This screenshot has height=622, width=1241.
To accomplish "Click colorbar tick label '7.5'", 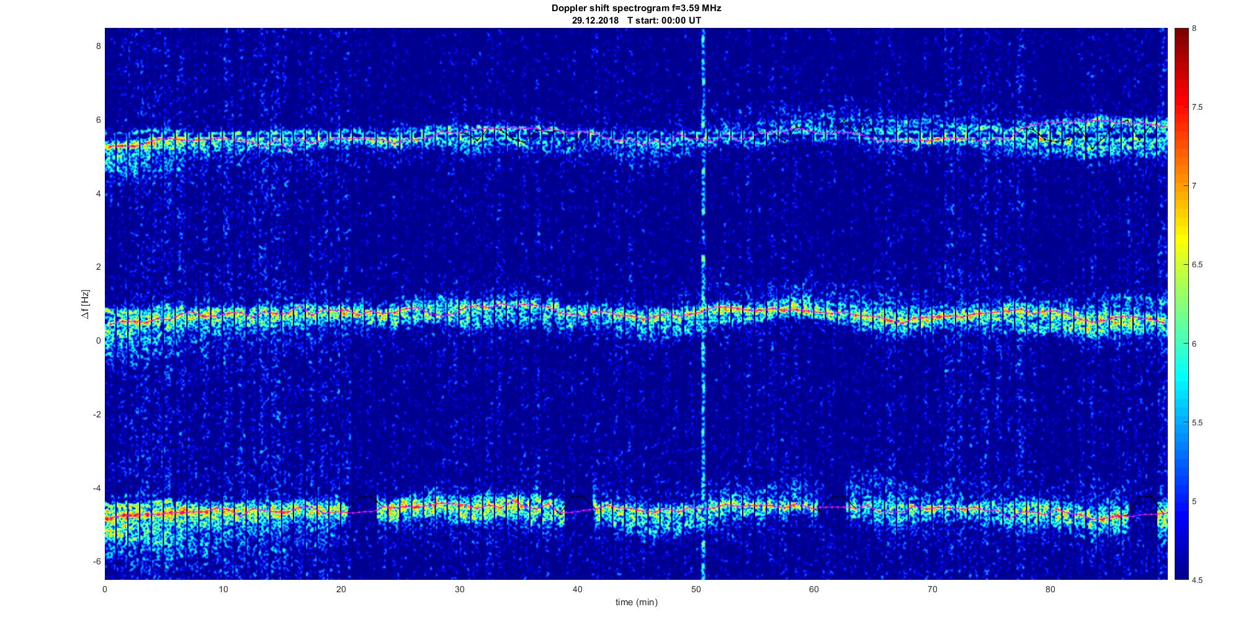I will point(1198,107).
